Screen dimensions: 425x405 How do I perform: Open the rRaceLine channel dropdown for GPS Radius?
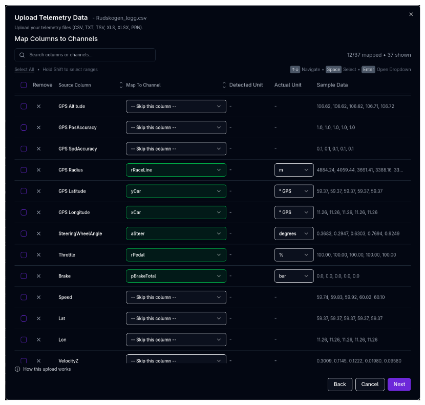point(176,170)
